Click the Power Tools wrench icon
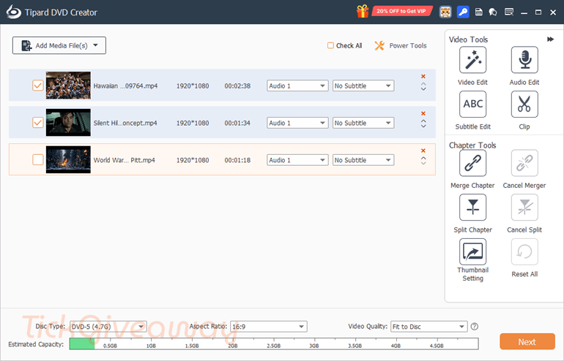 (379, 45)
